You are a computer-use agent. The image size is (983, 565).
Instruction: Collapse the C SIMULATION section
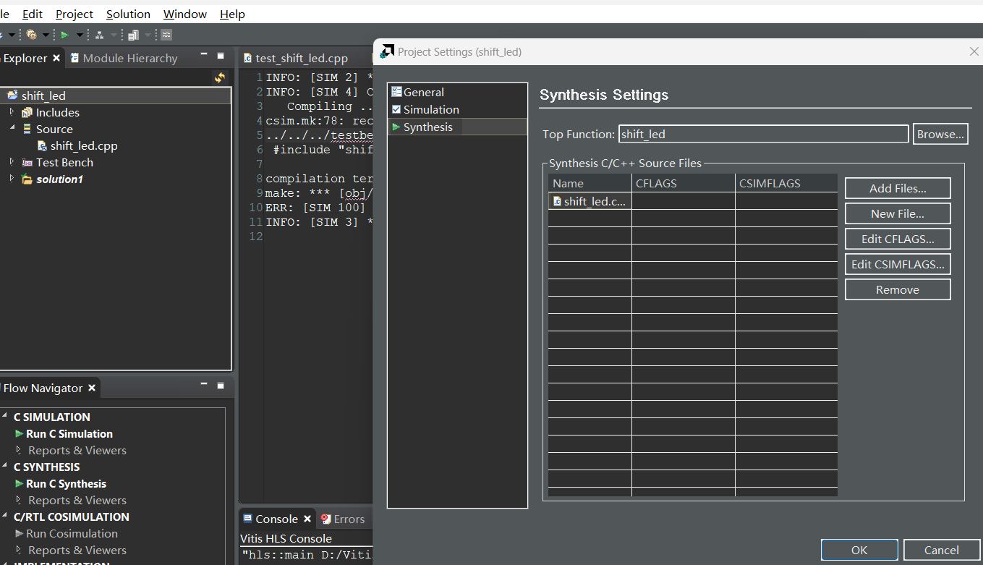[x=5, y=417]
